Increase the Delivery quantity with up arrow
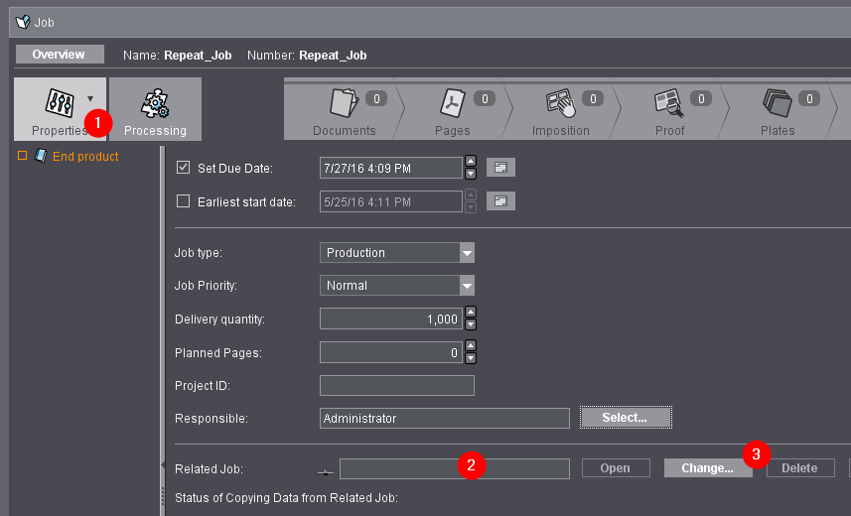Image resolution: width=851 pixels, height=516 pixels. point(471,314)
